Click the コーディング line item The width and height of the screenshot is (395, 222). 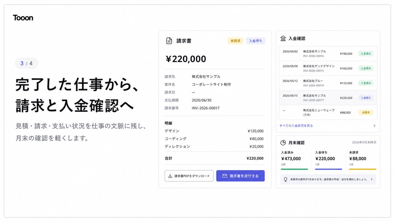click(214, 139)
